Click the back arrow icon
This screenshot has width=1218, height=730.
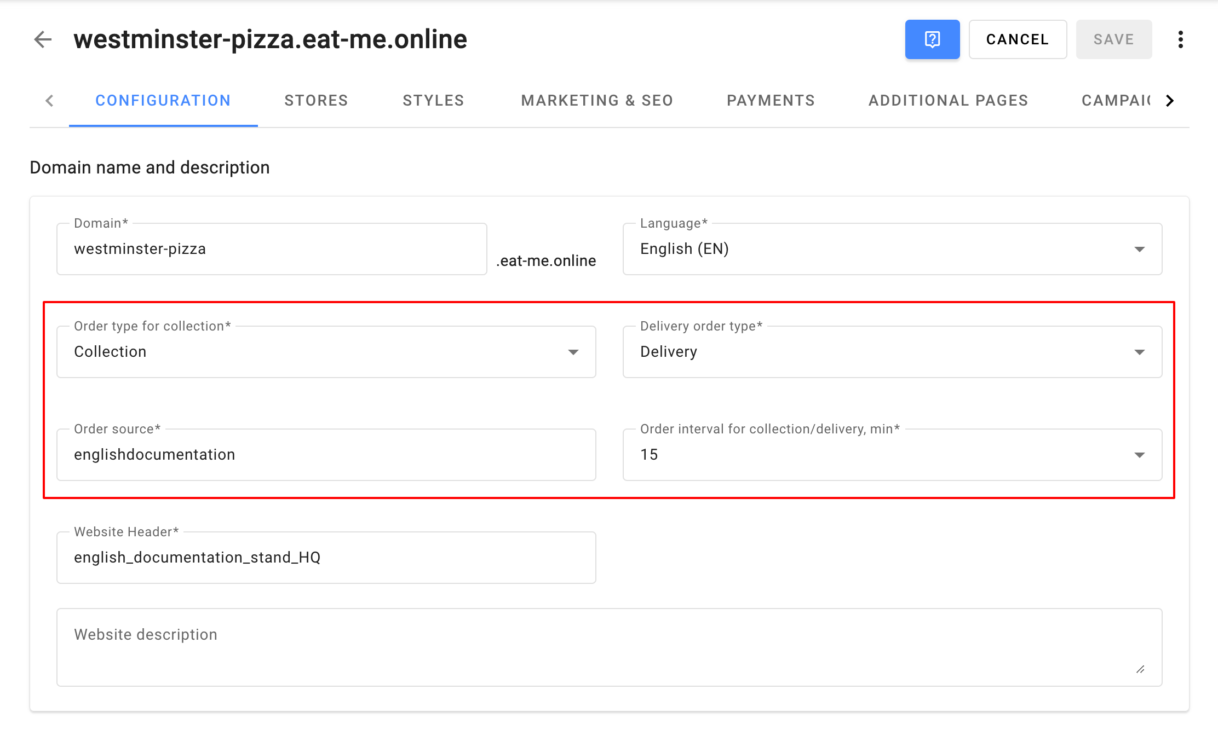[x=43, y=39]
